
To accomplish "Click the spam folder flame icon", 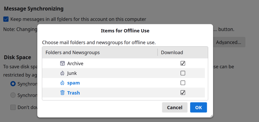I will click(62, 83).
